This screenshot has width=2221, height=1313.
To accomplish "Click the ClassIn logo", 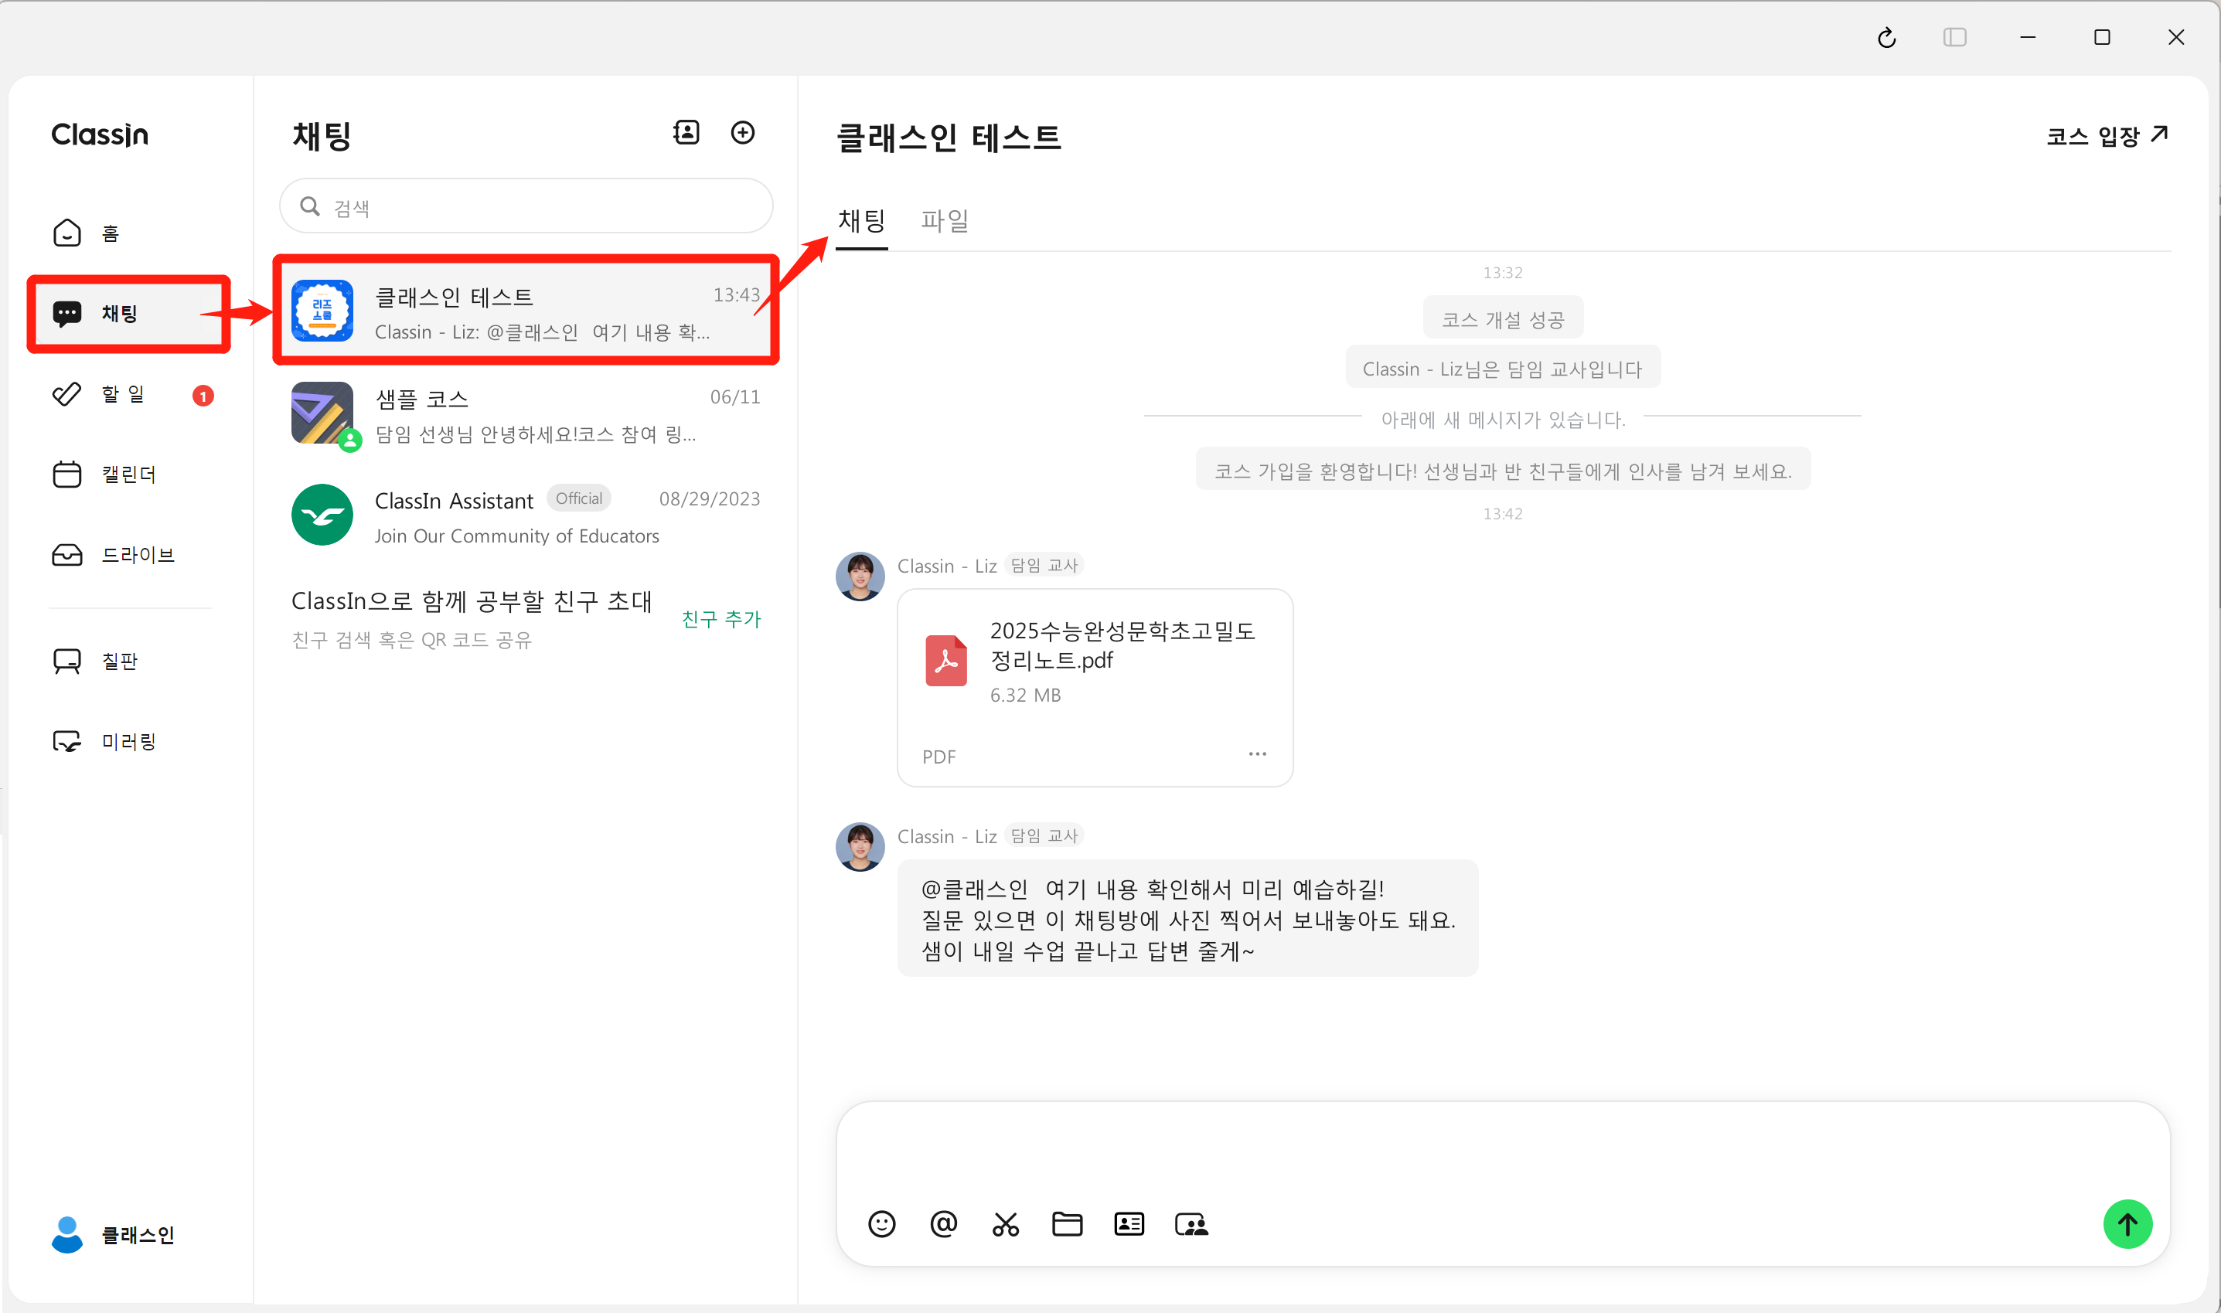I will pos(100,134).
